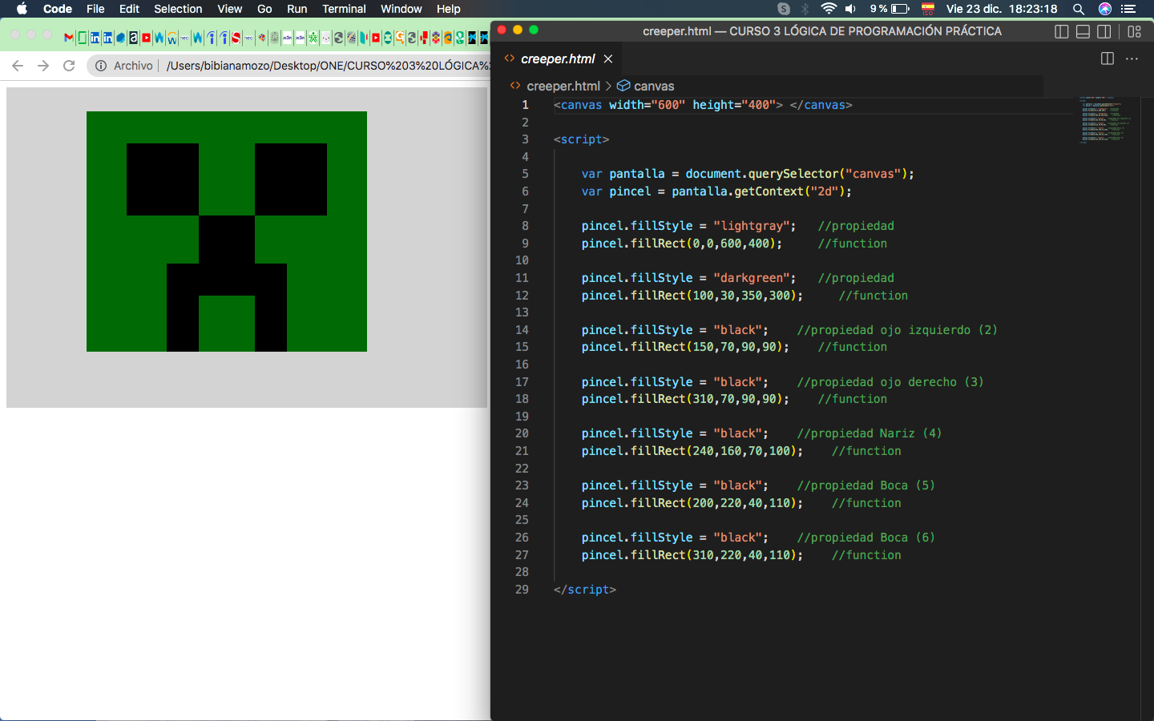Click the creeper.html breadcrumb item

(x=563, y=87)
